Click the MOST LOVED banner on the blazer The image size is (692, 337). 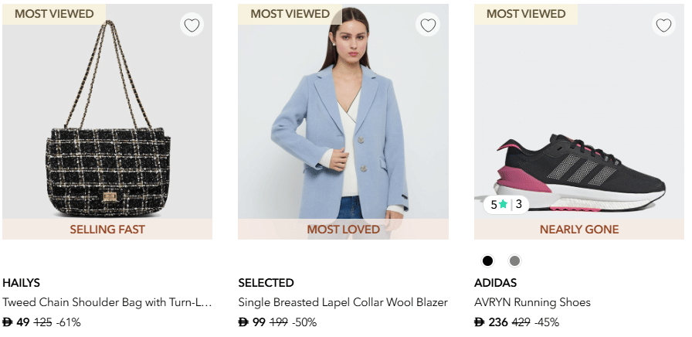click(343, 230)
